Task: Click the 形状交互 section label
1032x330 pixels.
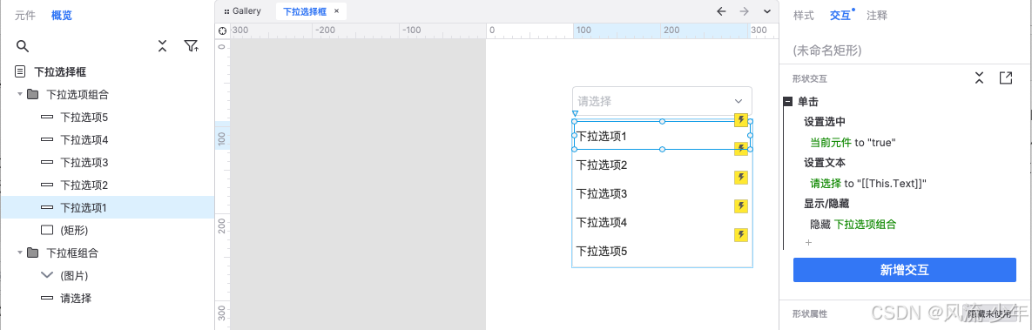Action: [x=810, y=78]
